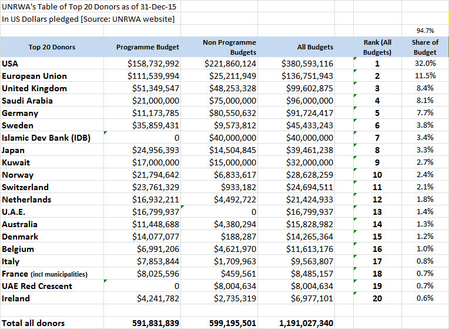Click the $136,751,943 all budgets cell
Image resolution: width=449 pixels, height=329 pixels.
296,76
